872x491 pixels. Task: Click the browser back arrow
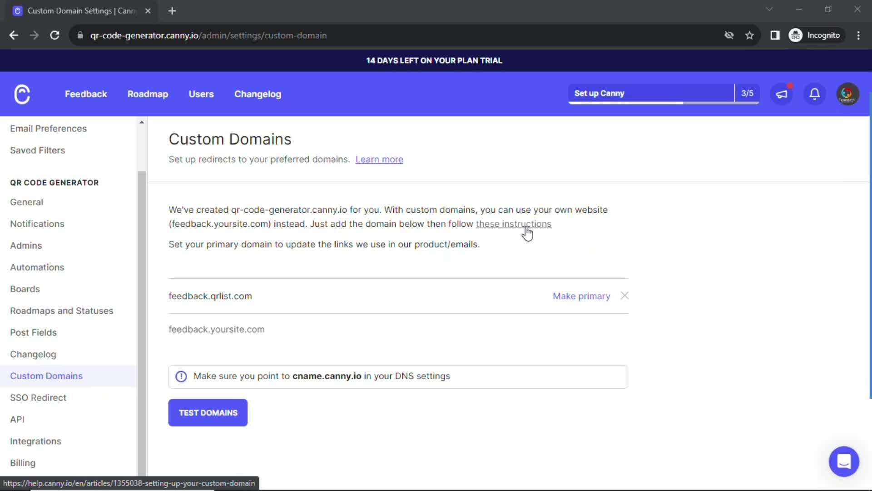[x=14, y=35]
